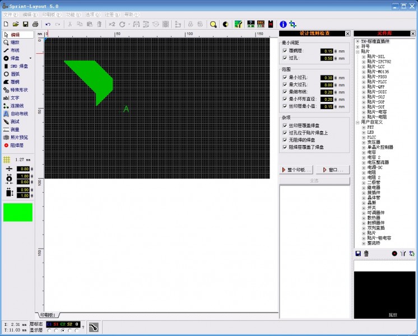This screenshot has width=418, height=336.
Task: Collapse the 用户自定义 tree node
Action: [357, 122]
